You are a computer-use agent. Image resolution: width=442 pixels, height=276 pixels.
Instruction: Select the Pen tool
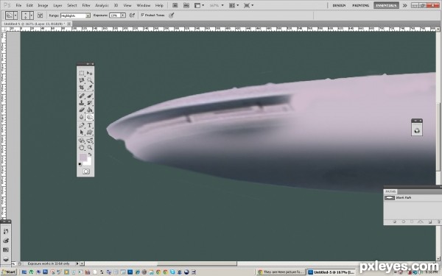pos(82,125)
